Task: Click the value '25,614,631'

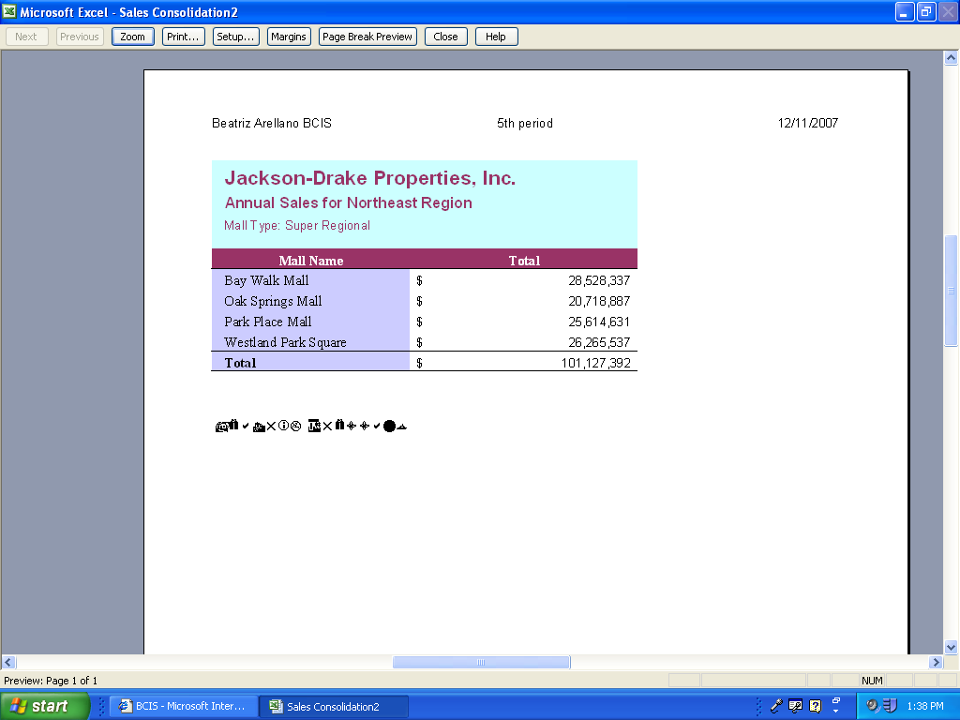Action: pos(599,322)
